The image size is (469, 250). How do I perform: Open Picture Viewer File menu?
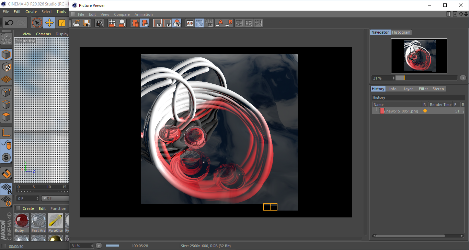(x=81, y=14)
